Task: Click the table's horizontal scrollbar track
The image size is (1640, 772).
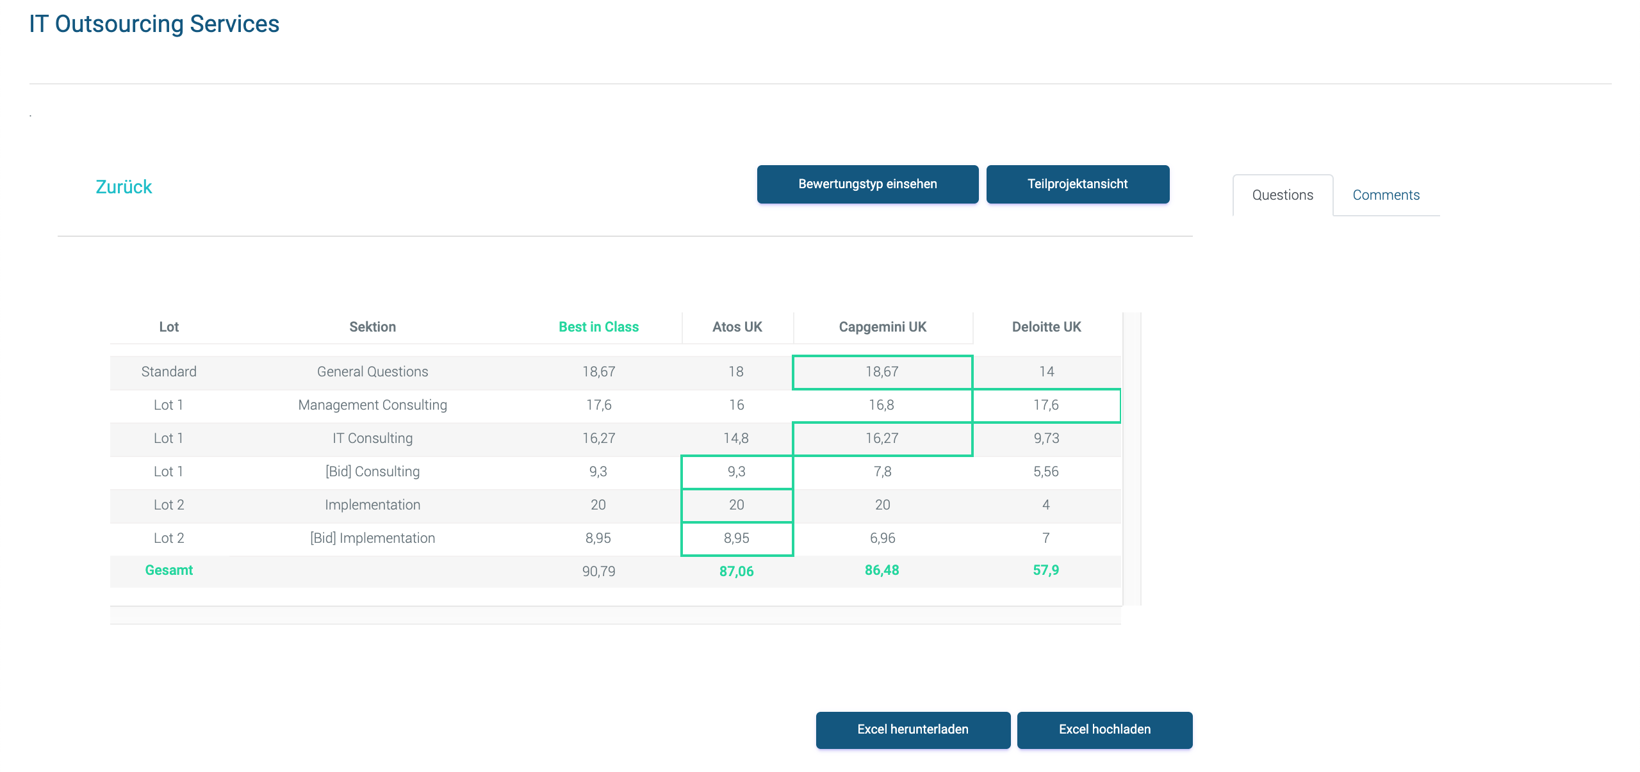Action: pos(615,615)
